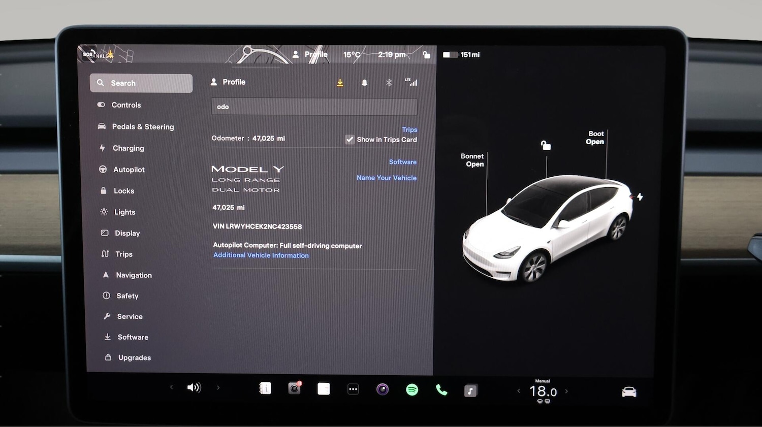Tap the software download arrow icon

340,82
